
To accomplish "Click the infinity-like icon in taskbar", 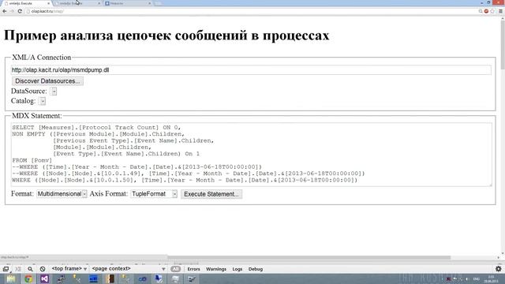I will [142, 278].
